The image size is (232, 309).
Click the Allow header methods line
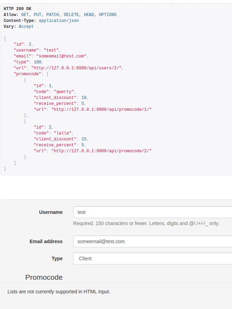(60, 15)
